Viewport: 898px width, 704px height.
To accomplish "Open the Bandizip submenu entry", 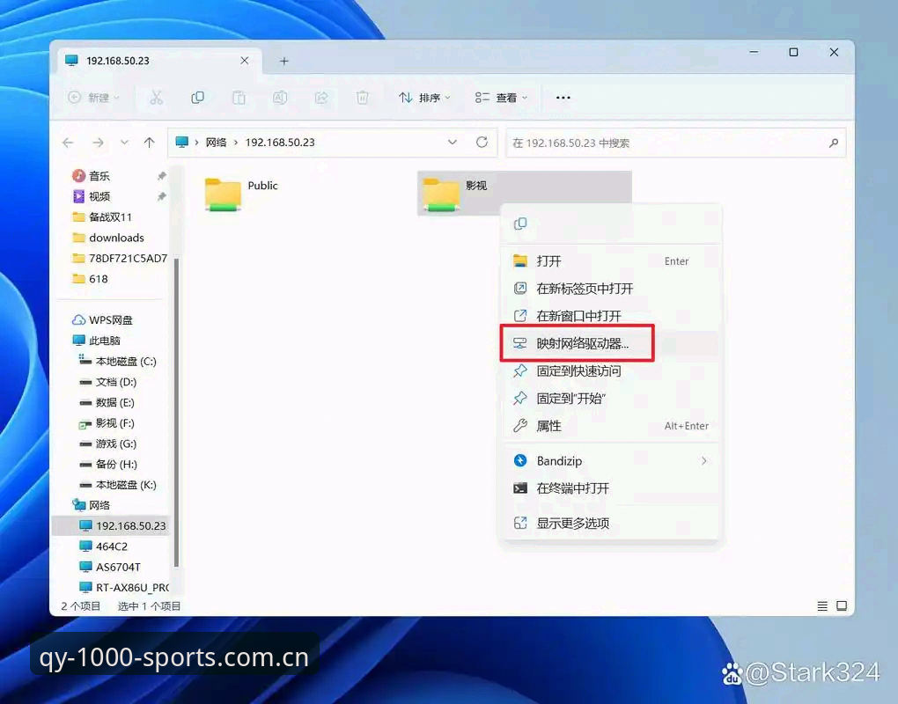I will (x=610, y=461).
